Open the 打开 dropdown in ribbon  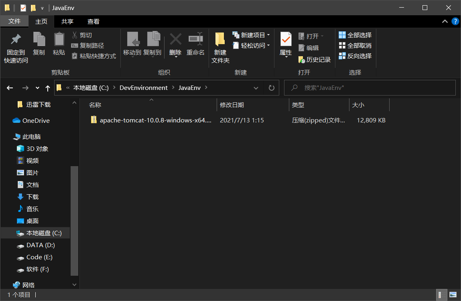point(311,36)
